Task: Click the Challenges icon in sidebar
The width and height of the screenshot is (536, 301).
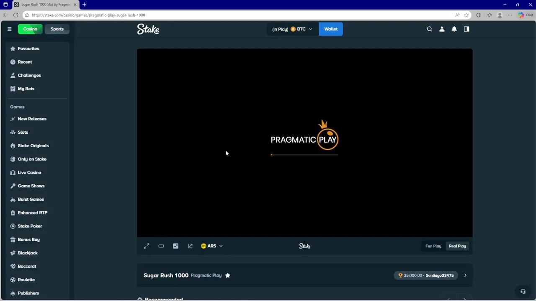Action: pyautogui.click(x=13, y=75)
